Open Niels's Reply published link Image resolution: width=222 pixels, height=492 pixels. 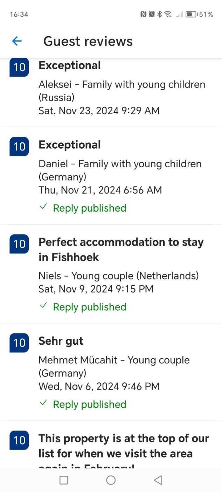(89, 307)
